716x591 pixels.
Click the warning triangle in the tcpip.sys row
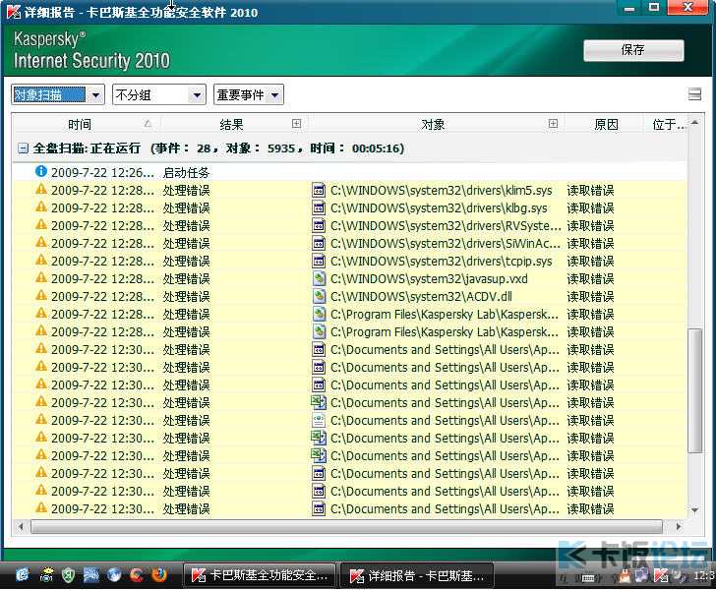pos(41,261)
